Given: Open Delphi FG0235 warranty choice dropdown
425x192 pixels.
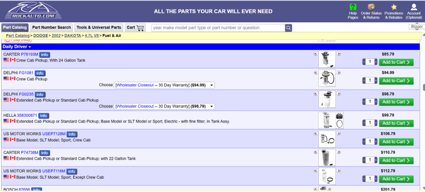Looking at the screenshot, I should tap(164, 106).
